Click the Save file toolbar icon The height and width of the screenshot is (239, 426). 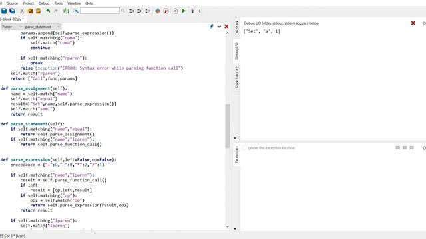[x=4, y=11]
